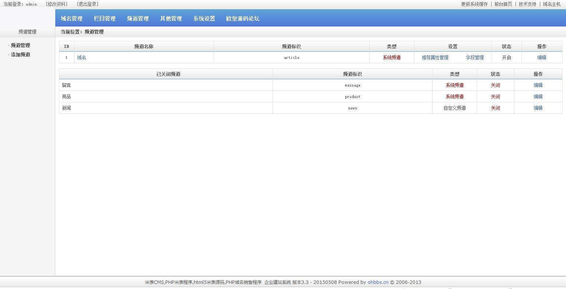Open the 域名 channel link
Screen dimensions: 566x289
[x=81, y=57]
